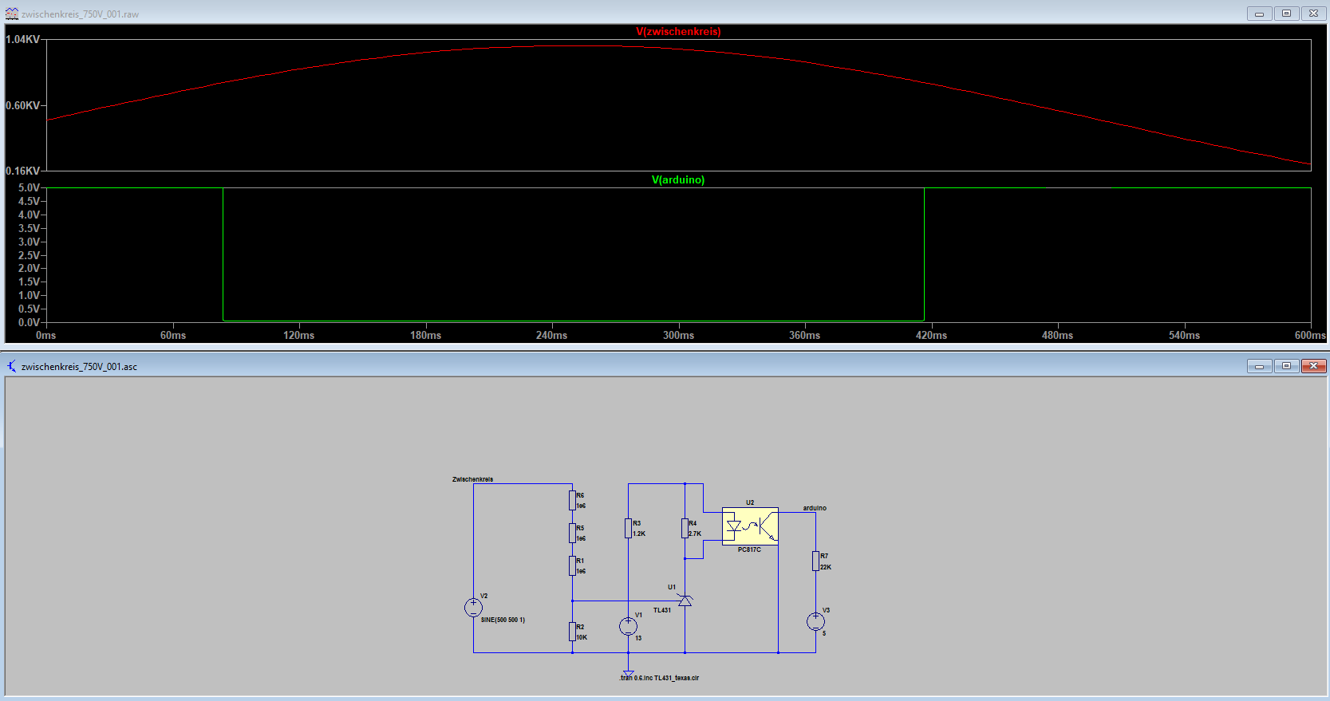Click the SINE(500 500 1) value text
The image size is (1330, 701).
pyautogui.click(x=503, y=620)
